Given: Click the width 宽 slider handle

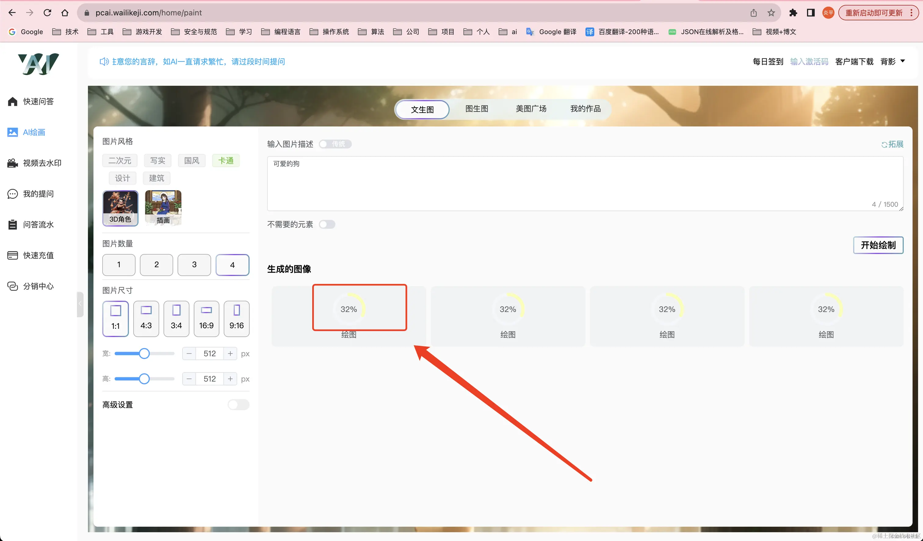Looking at the screenshot, I should tap(144, 354).
